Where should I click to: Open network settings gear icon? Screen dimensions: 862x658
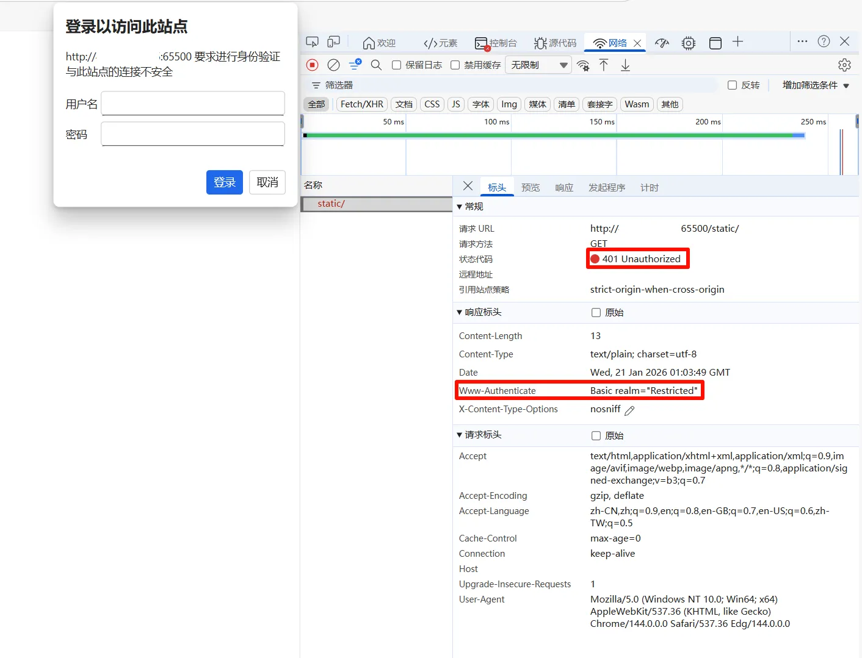(844, 65)
